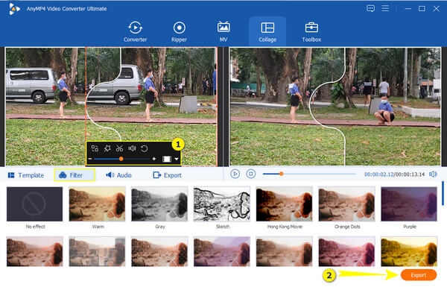Click the preview progress slider handle
The height and width of the screenshot is (290, 447).
click(282, 174)
